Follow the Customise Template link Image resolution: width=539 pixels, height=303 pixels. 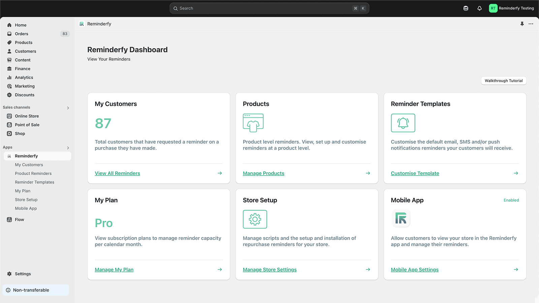[x=415, y=173]
